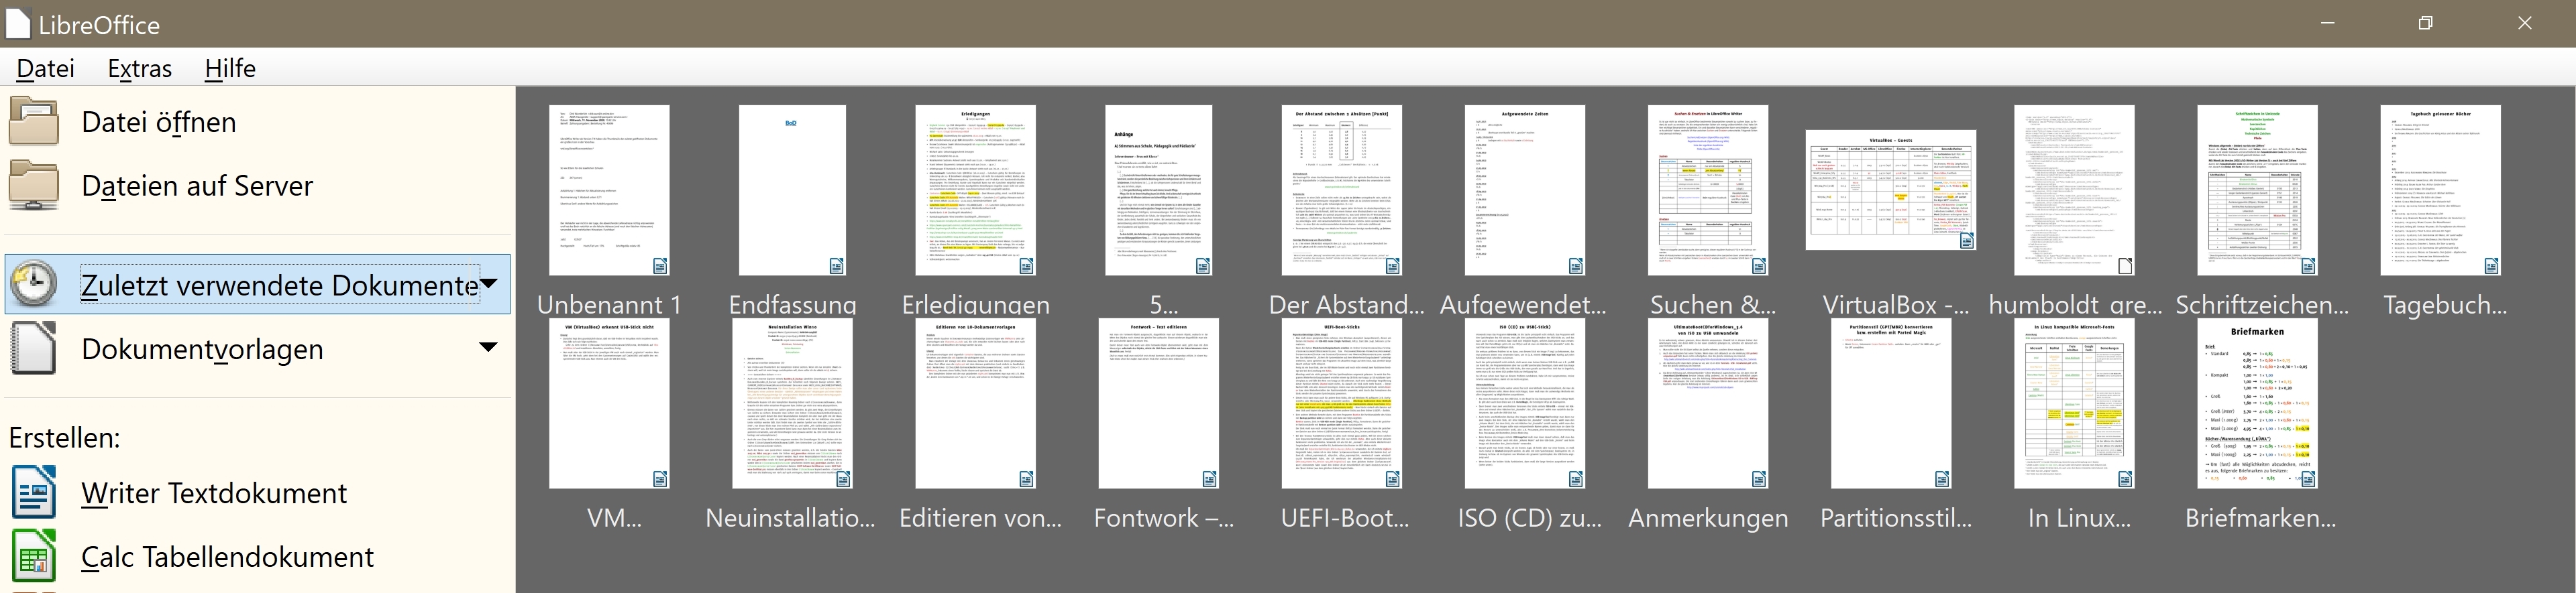Open the Erledigungen document thumbnail

pyautogui.click(x=975, y=190)
